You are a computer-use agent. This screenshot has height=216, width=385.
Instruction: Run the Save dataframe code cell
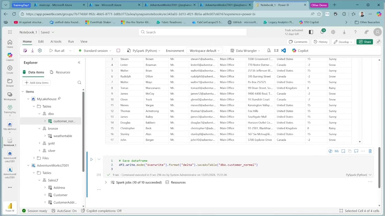click(x=91, y=160)
